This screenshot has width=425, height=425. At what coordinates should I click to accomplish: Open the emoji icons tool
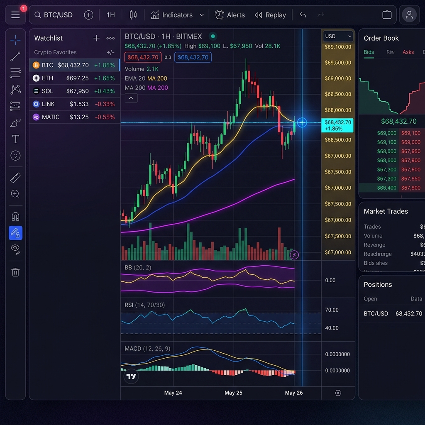(15, 156)
